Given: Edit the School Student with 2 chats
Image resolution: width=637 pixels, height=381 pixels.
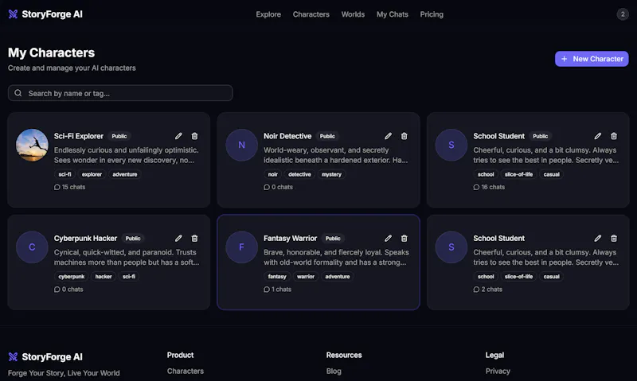Looking at the screenshot, I should 598,238.
